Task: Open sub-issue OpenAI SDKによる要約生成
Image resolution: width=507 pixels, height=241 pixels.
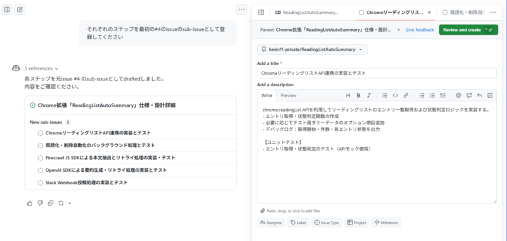Action: pyautogui.click(x=106, y=170)
